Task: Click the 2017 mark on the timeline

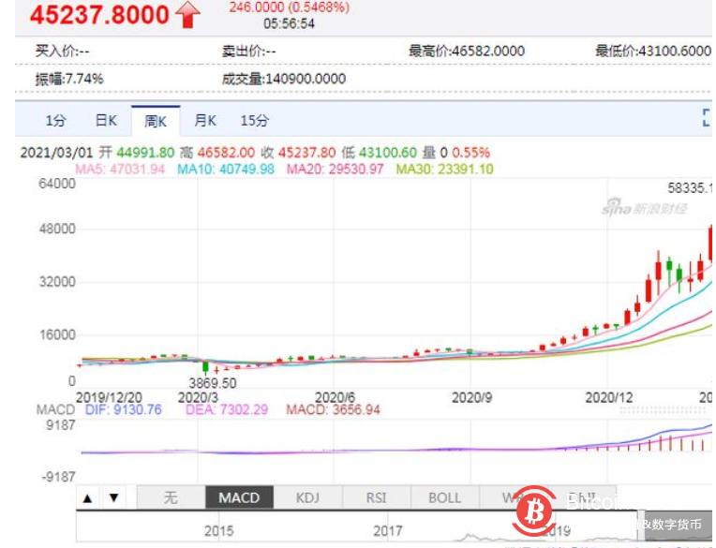Action: tap(388, 531)
